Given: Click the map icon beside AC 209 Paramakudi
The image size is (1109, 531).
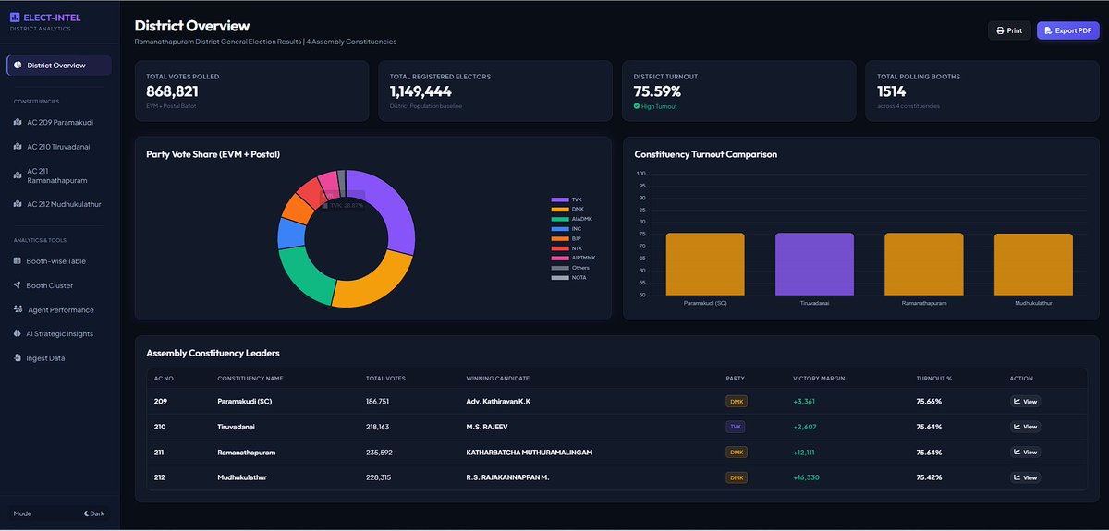Looking at the screenshot, I should (x=18, y=122).
